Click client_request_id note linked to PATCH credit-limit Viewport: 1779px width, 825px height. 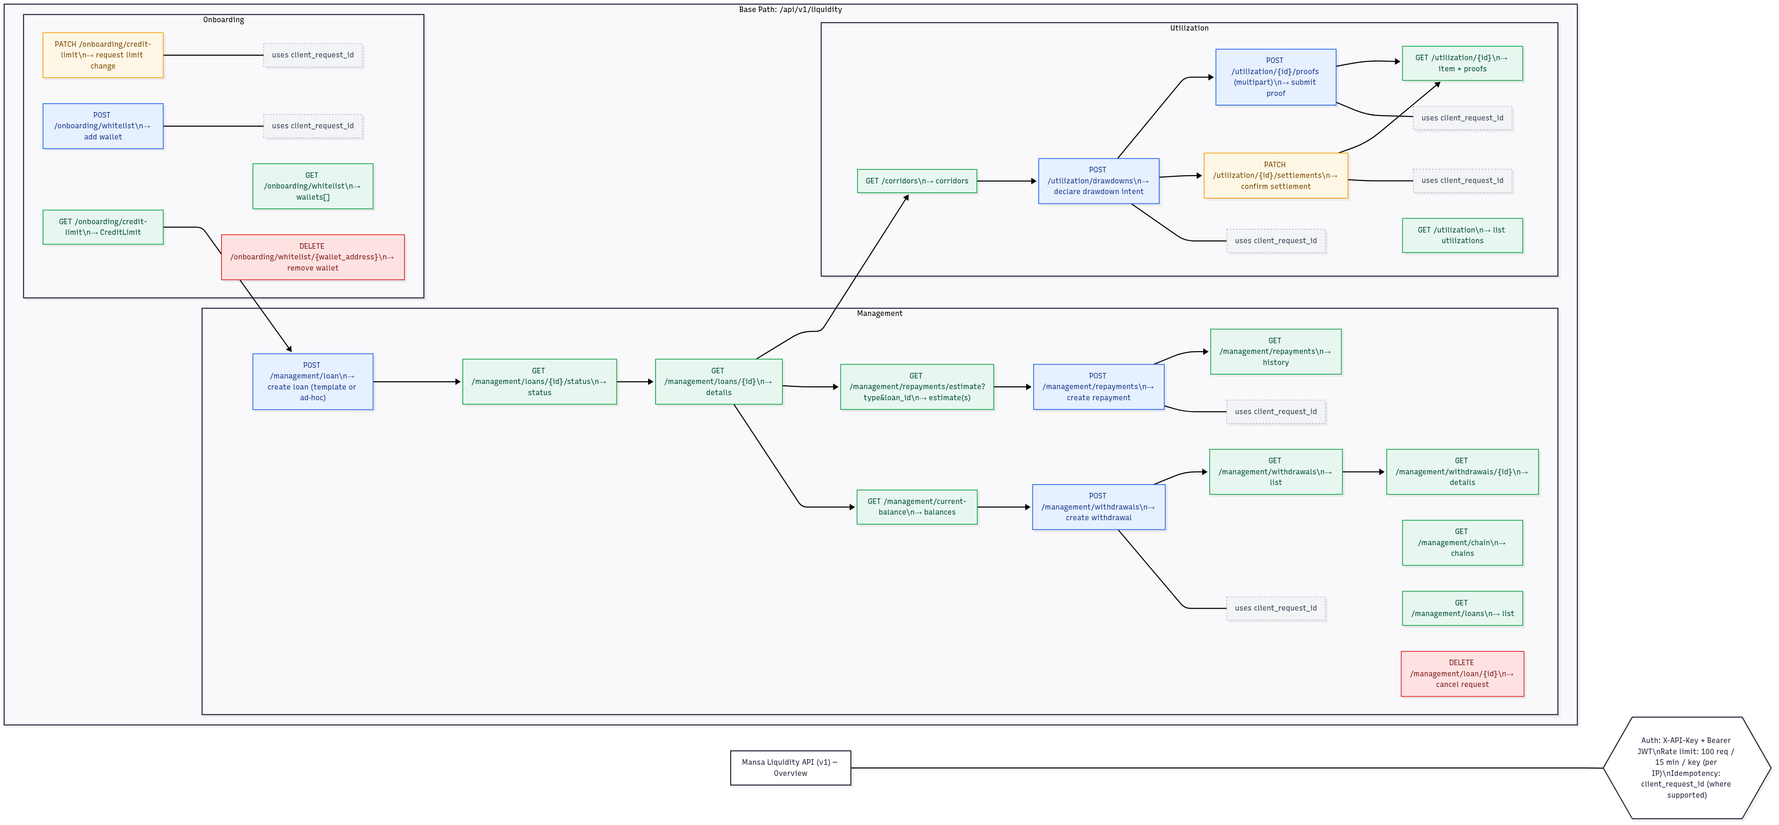click(x=313, y=55)
